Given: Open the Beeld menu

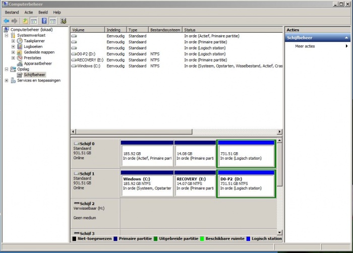Looking at the screenshot, I should [x=43, y=12].
